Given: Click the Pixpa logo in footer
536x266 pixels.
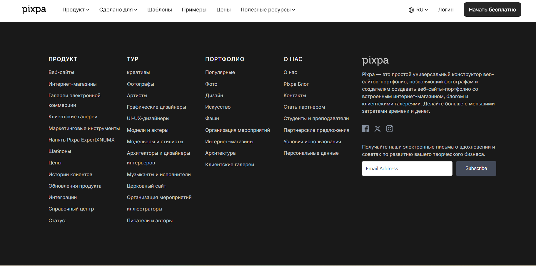Looking at the screenshot, I should coord(375,60).
